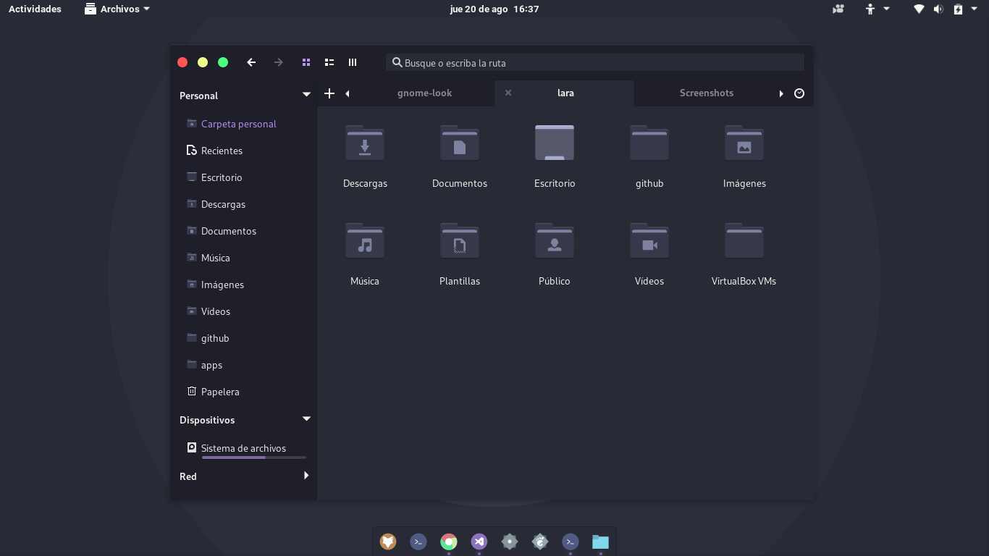Switch to the Screenshots tab
Screen dimensions: 989x556
click(706, 93)
